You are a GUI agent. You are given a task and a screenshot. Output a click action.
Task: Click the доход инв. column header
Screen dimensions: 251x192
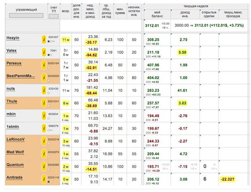pos(185,14)
